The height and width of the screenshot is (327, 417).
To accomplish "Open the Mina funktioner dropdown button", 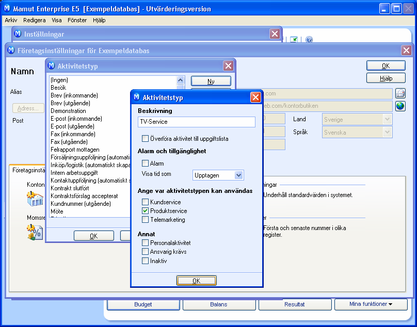I will (371, 304).
